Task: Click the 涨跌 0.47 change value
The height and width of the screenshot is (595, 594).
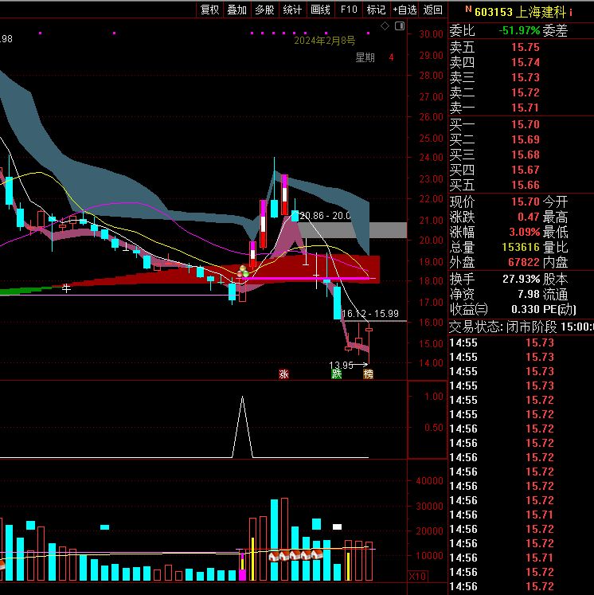Action: click(x=529, y=217)
